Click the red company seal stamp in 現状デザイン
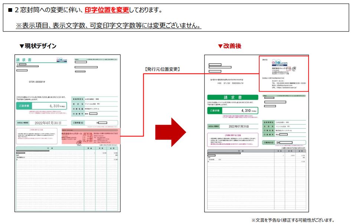The image size is (359, 224). point(88,137)
